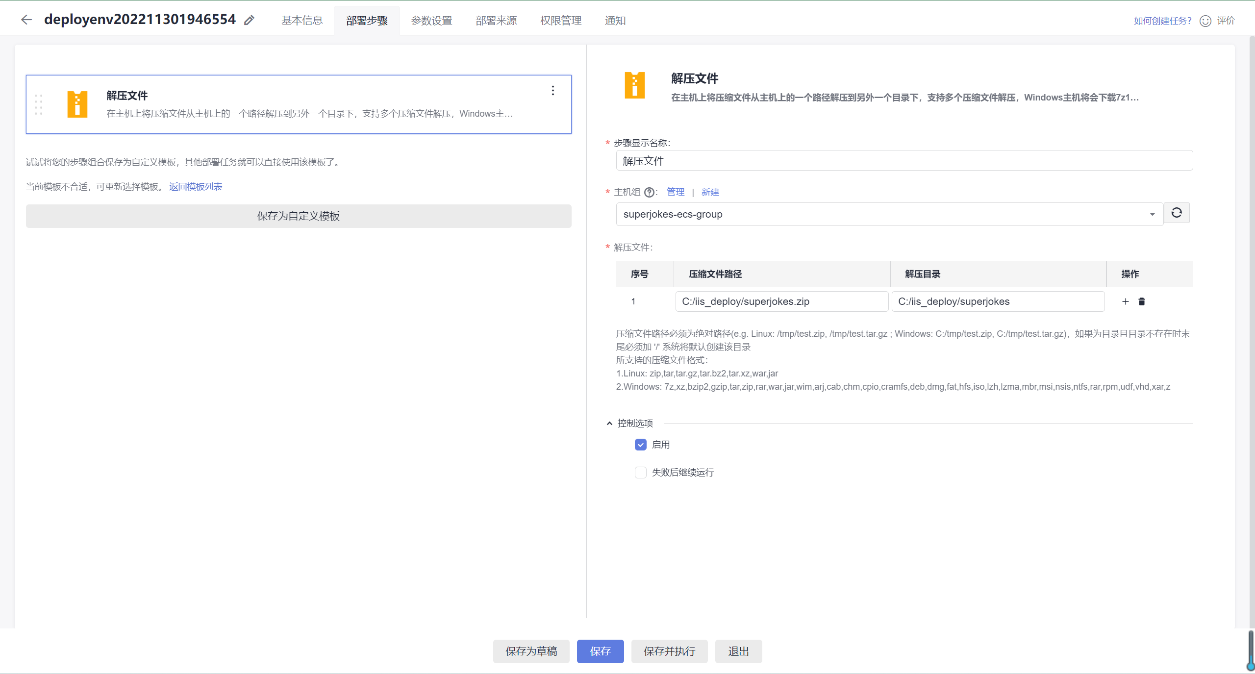Open the 权限管理 tab

click(x=561, y=21)
